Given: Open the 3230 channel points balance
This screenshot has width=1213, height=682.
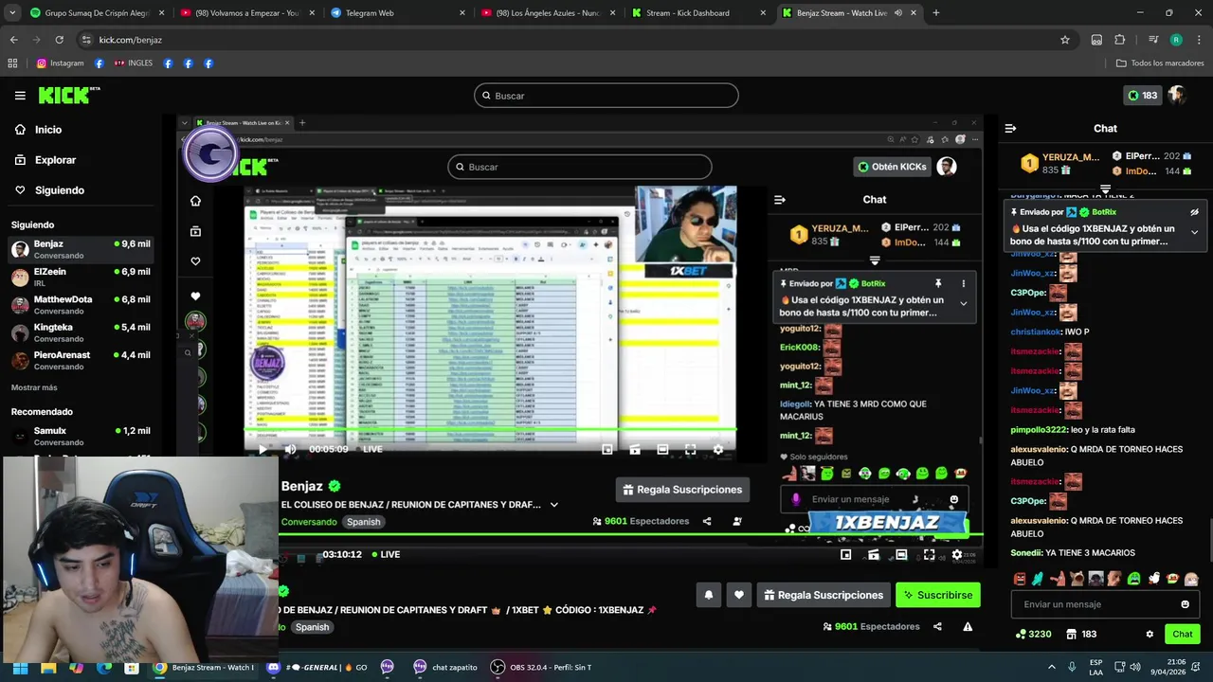Looking at the screenshot, I should pos(1033,635).
